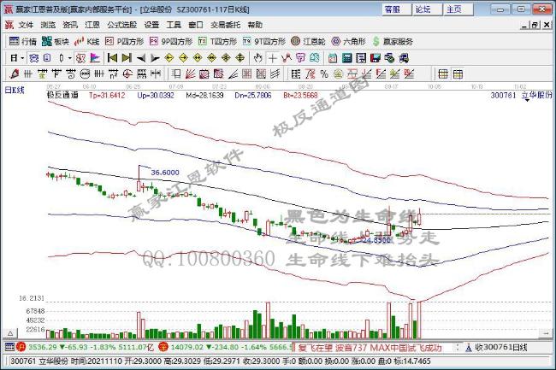Open the 板块 sector view
Viewport: 556px width, 370px height.
click(55, 41)
